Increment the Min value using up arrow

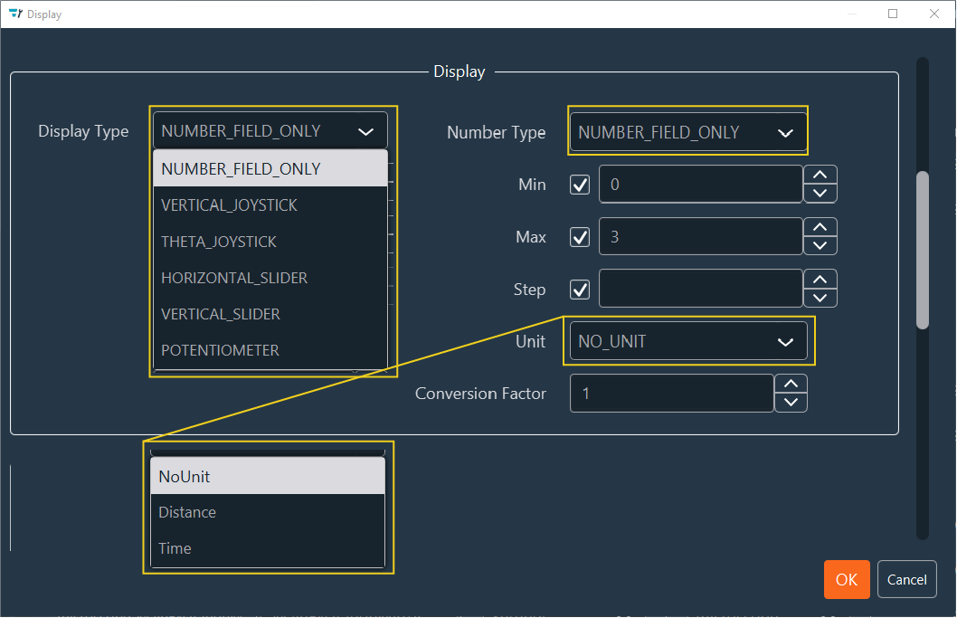tap(820, 175)
